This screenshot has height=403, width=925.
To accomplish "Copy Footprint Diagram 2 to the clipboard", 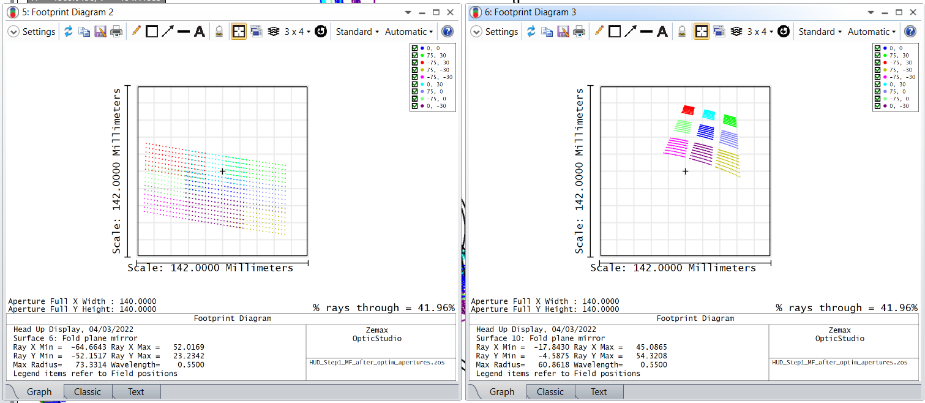I will 84,32.
